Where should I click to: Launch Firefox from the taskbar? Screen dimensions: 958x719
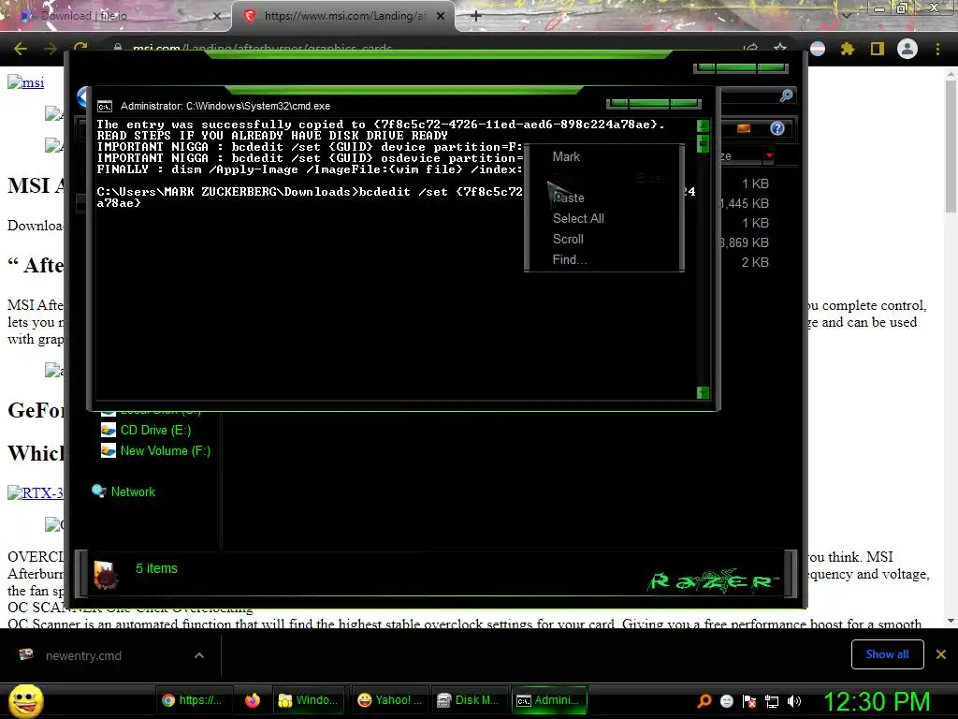pyautogui.click(x=252, y=700)
